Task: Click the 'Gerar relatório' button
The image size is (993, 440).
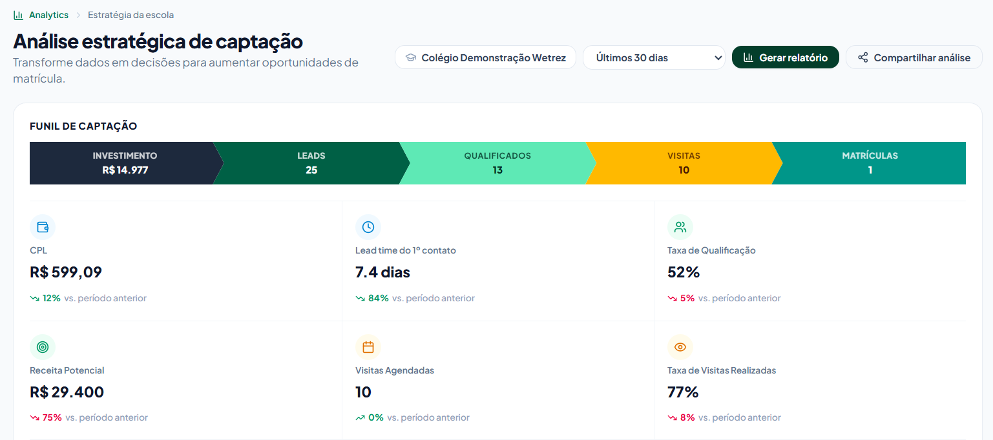Action: pyautogui.click(x=785, y=57)
